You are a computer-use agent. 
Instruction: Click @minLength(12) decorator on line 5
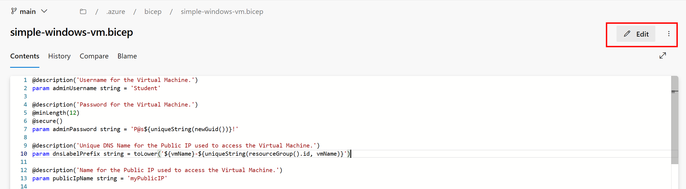coord(56,113)
